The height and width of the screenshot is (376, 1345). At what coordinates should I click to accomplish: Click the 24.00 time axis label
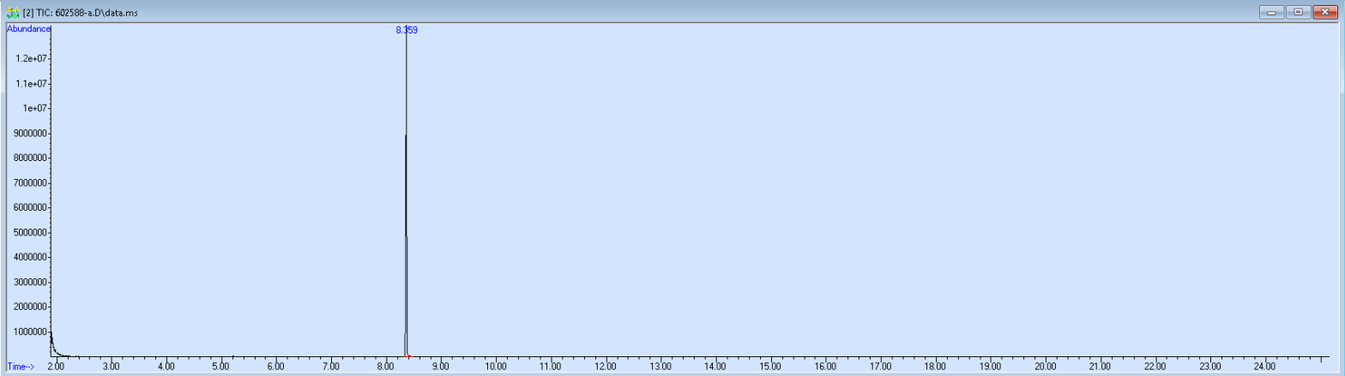coord(1264,367)
